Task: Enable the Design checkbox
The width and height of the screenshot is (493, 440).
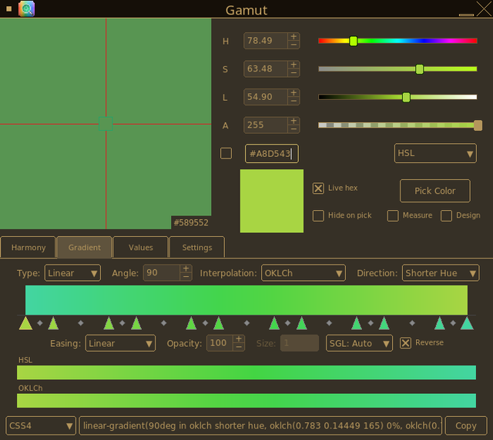Action: click(446, 215)
